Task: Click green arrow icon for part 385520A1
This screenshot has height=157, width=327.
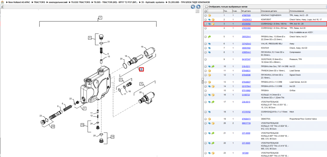Action: 209,36
